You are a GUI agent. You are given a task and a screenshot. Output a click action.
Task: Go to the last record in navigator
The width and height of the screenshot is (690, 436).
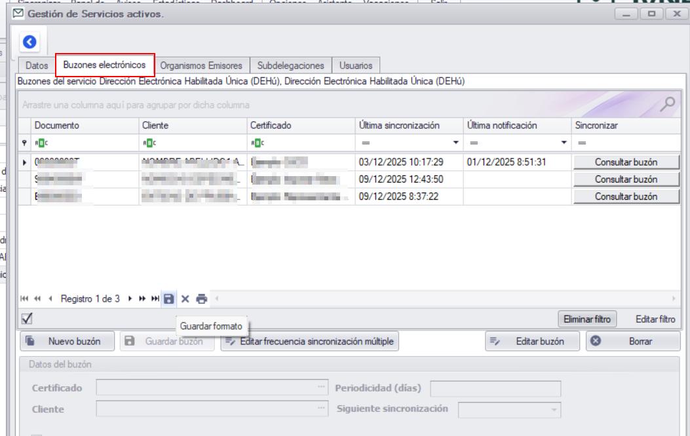point(155,299)
